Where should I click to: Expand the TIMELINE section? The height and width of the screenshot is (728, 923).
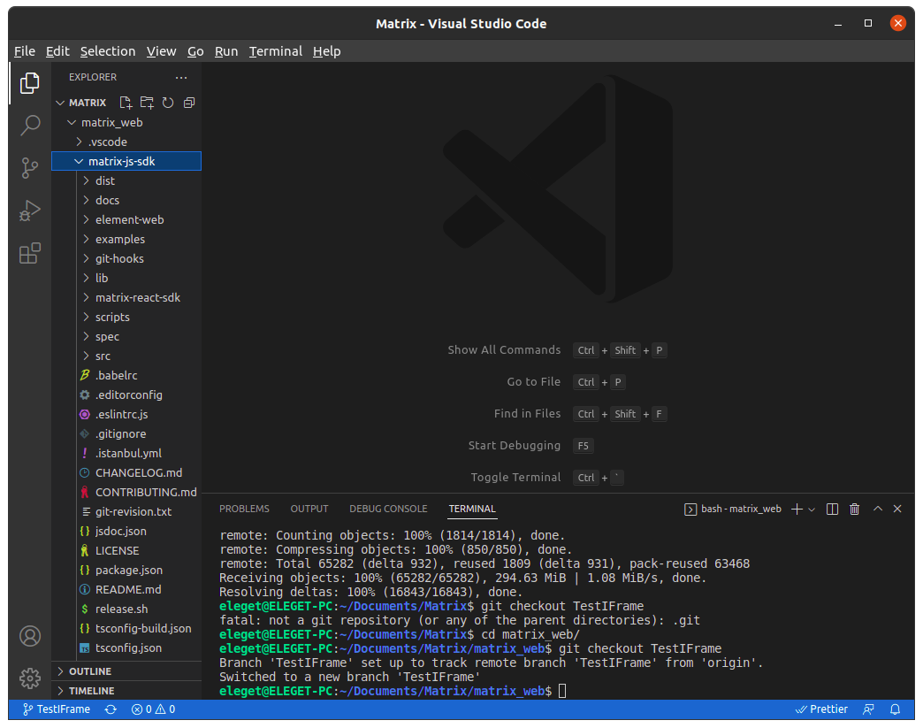click(91, 691)
